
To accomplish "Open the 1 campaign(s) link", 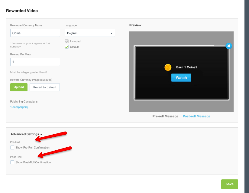I will [x=19, y=107].
